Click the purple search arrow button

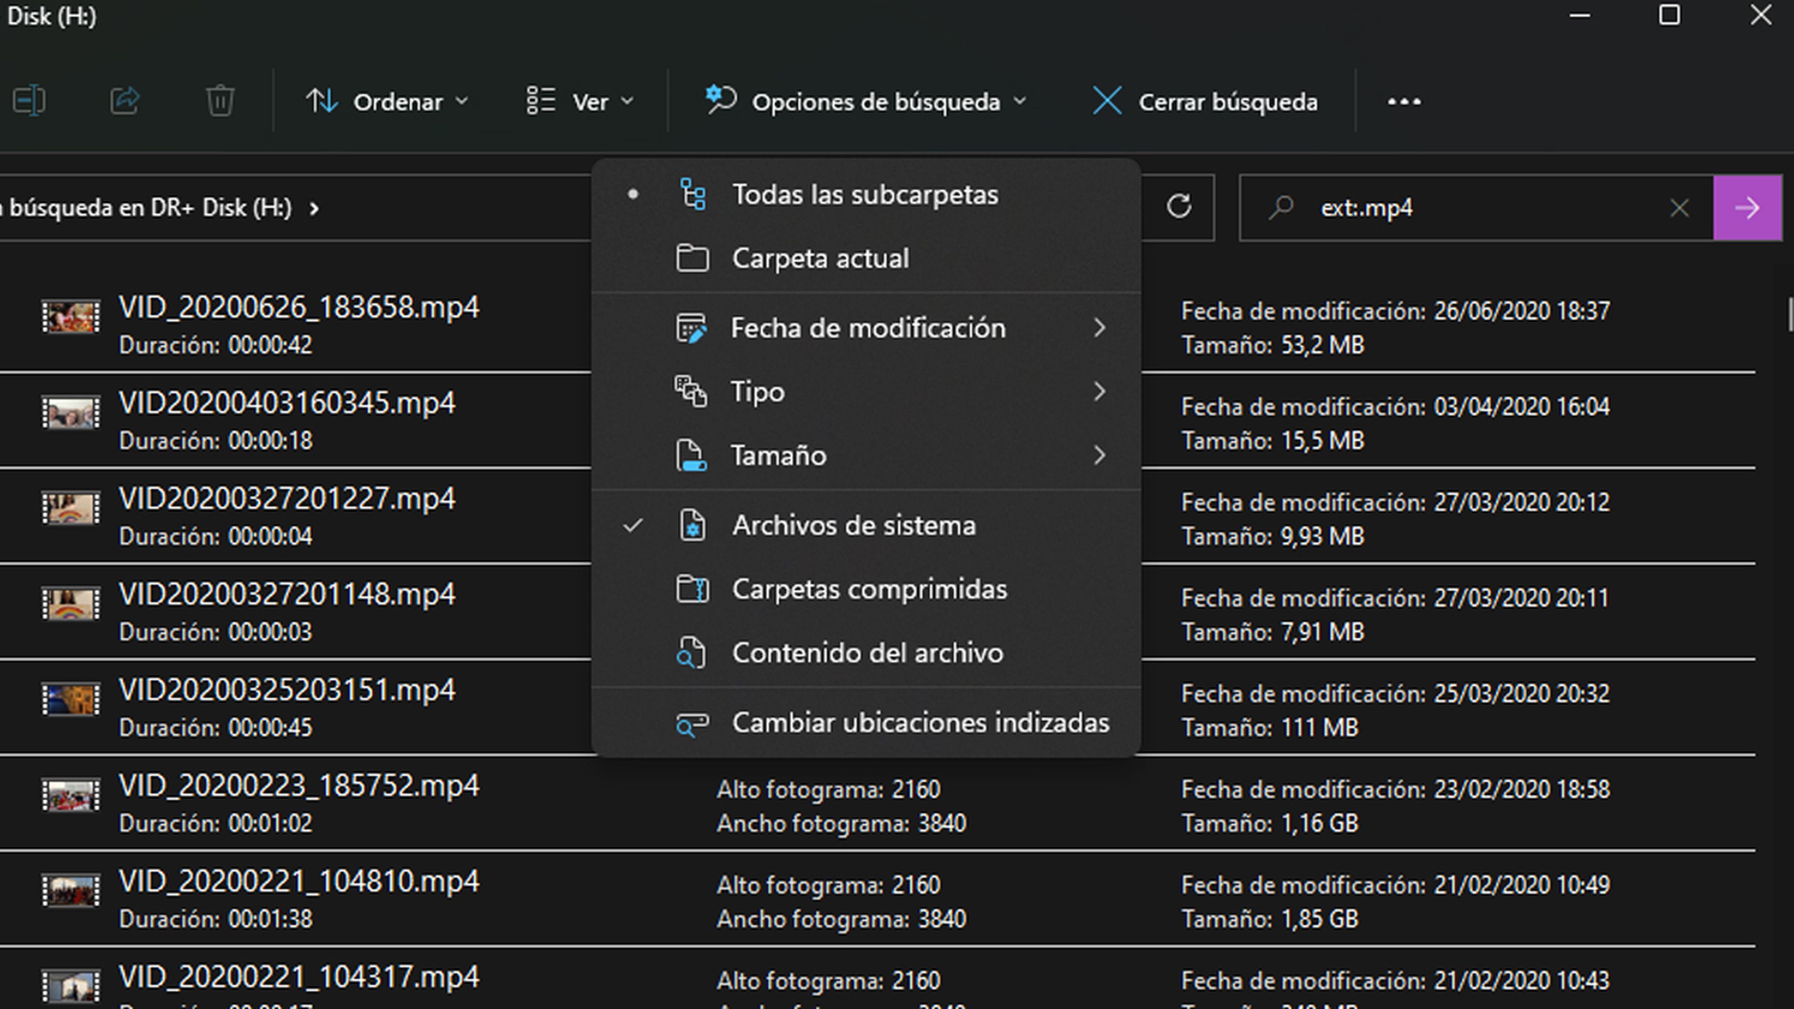[1747, 207]
